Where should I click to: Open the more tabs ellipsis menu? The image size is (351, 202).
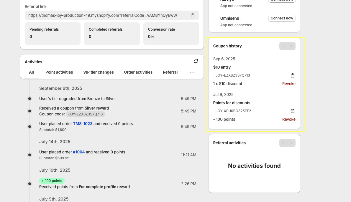192,72
